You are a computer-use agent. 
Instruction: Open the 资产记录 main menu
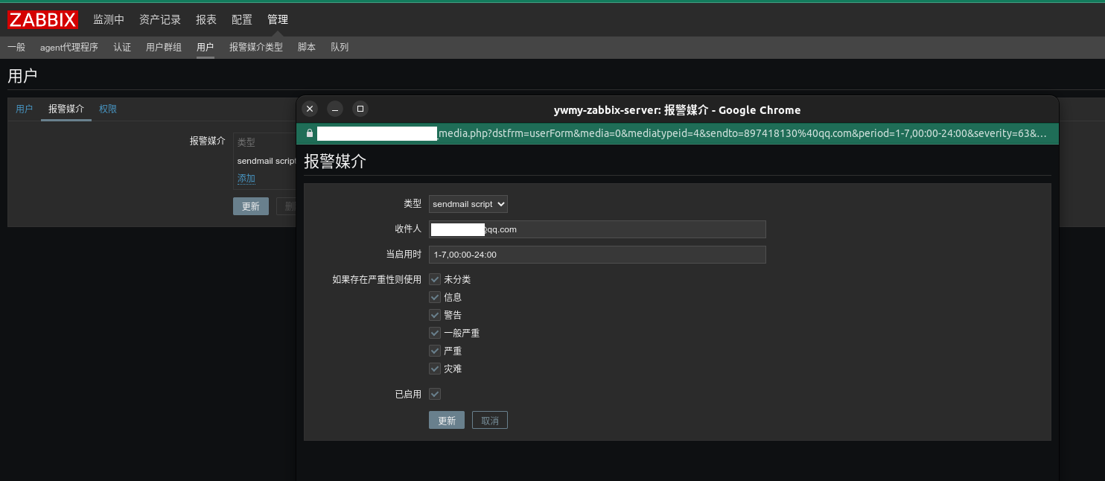point(160,20)
